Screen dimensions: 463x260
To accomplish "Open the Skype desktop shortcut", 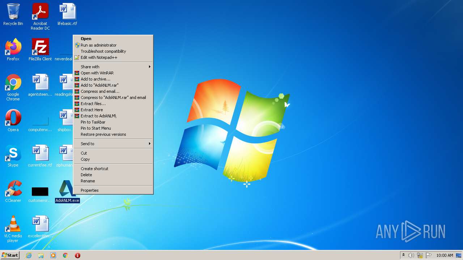I will (x=13, y=156).
